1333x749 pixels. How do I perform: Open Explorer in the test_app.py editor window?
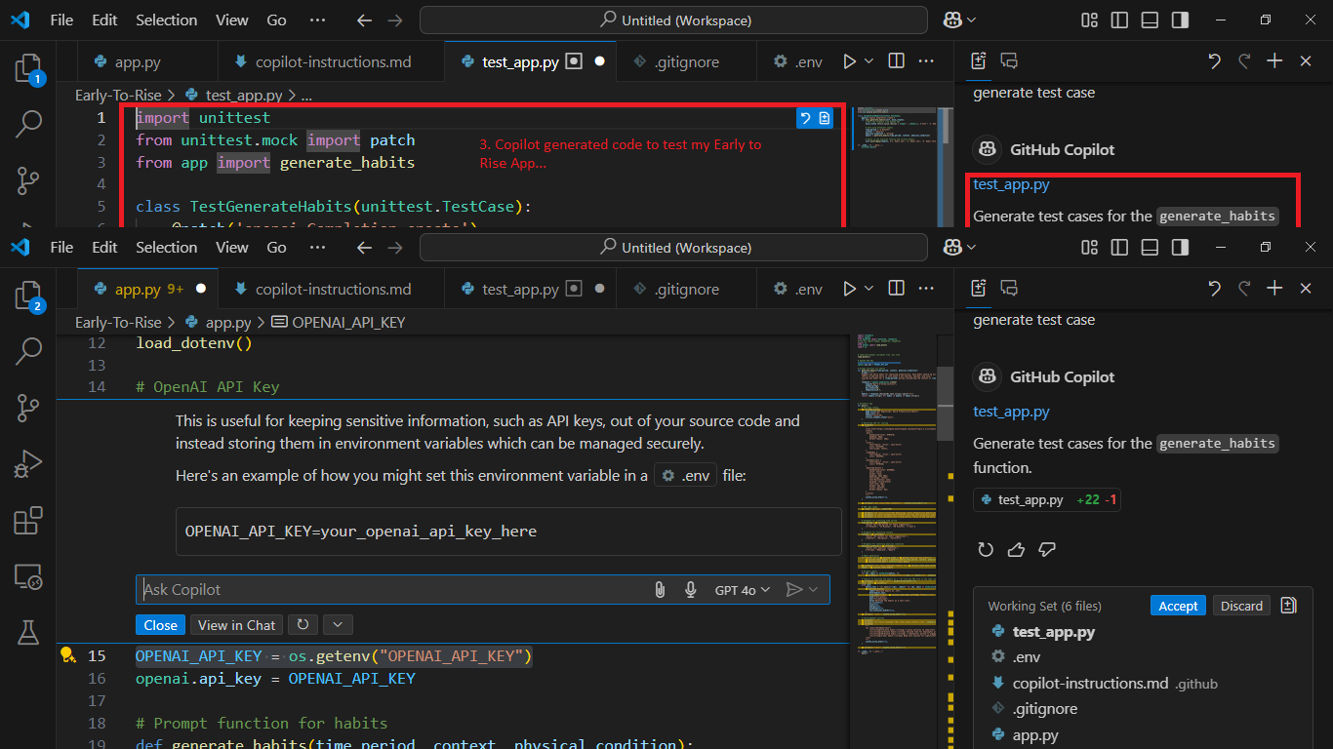click(x=27, y=69)
